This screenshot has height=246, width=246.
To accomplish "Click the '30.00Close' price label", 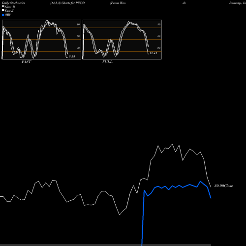I will click(224, 186).
